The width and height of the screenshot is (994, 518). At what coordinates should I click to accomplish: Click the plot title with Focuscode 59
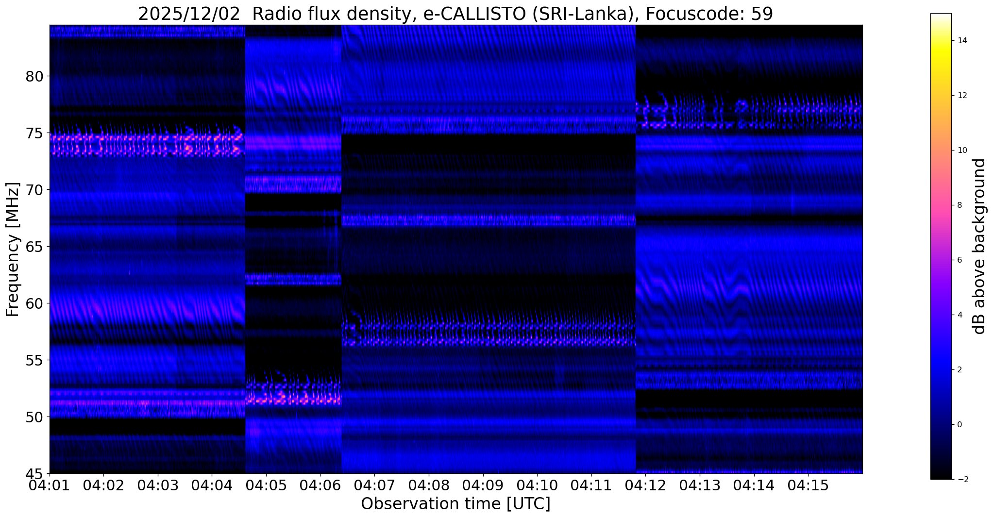click(455, 14)
